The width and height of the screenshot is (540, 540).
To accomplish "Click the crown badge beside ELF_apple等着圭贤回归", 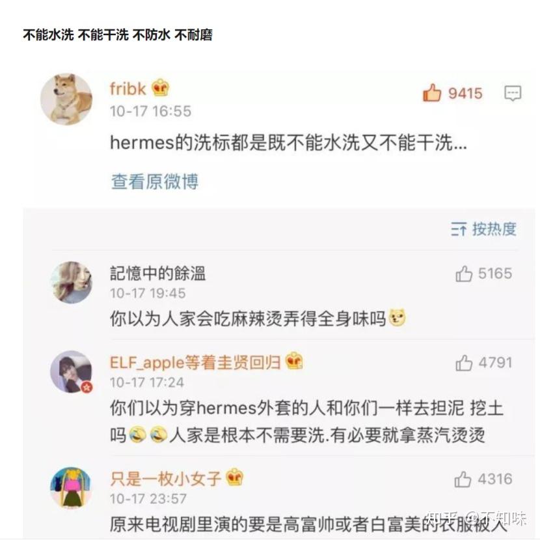I will click(295, 361).
